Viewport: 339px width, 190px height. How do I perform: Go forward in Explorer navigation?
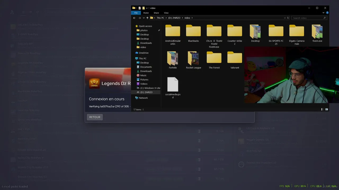pos(140,18)
